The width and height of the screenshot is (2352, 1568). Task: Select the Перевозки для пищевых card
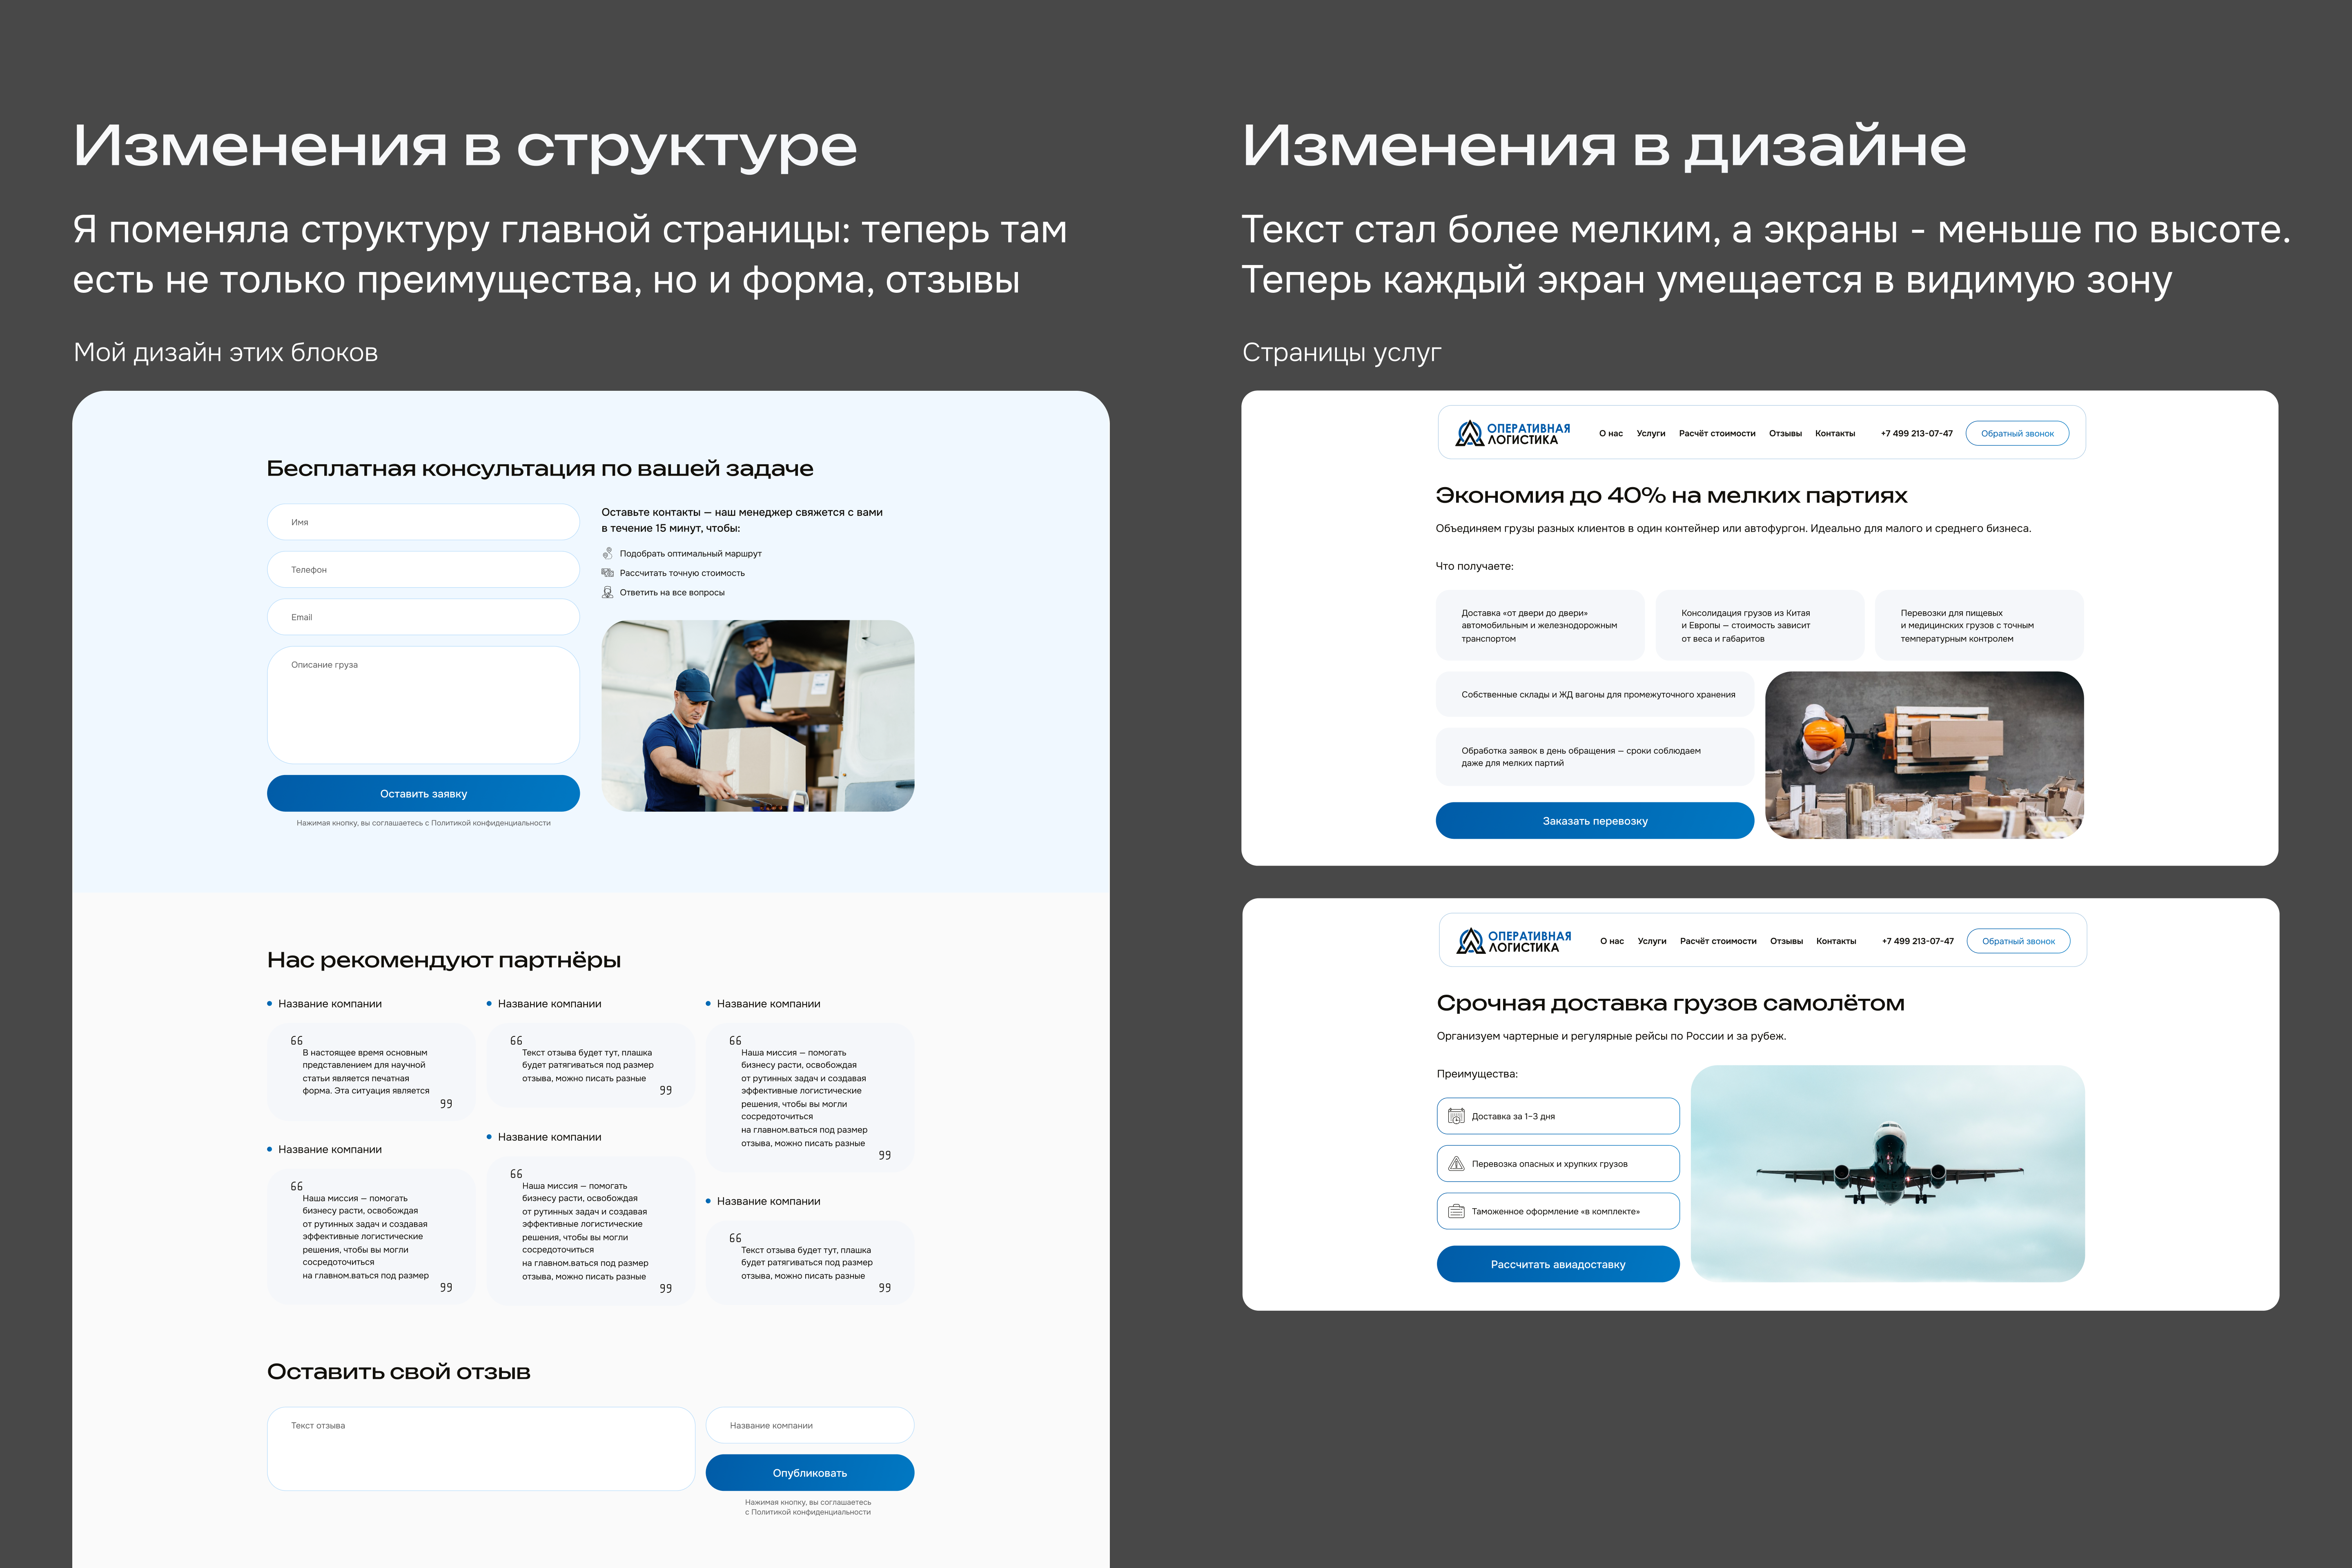pos(1979,625)
